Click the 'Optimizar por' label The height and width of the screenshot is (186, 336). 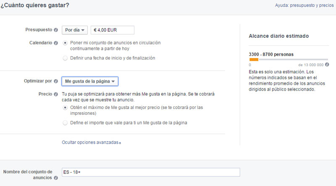click(38, 81)
